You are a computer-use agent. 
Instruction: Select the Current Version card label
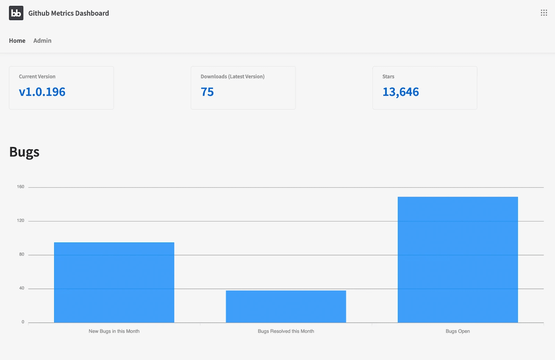(x=37, y=77)
